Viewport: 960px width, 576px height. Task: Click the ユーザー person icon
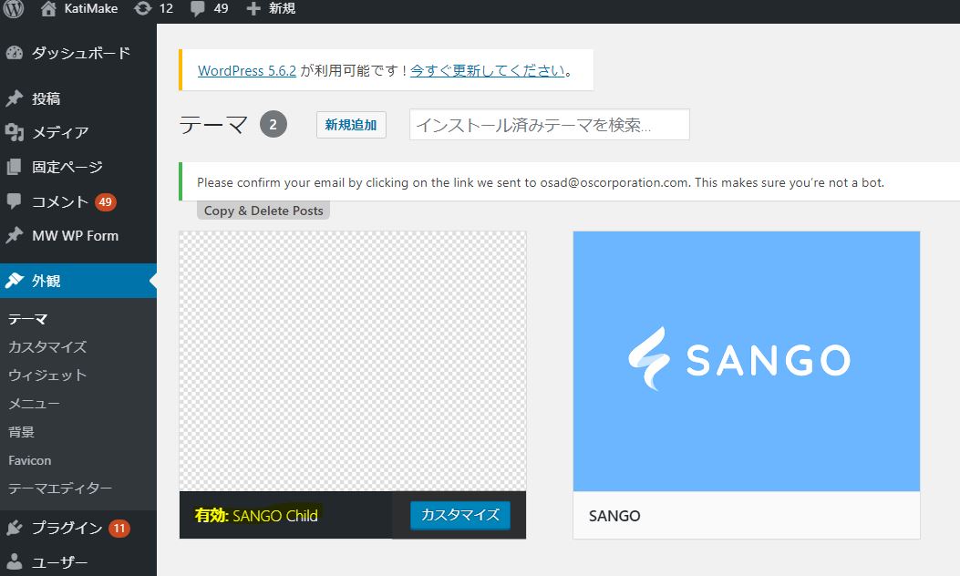tap(14, 562)
